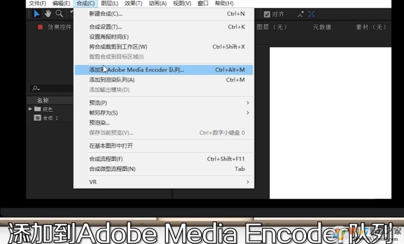Viewport: 404px width, 244px height.
Task: Switch to the 元数据 tab
Action: click(321, 27)
